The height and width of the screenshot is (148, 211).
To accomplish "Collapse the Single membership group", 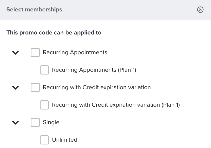I will click(x=15, y=122).
